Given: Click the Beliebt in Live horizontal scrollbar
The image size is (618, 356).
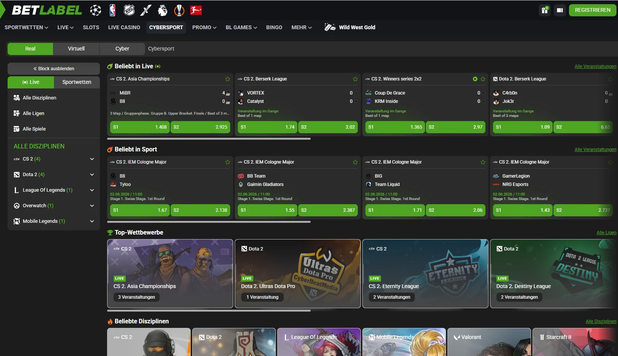Looking at the screenshot, I should pyautogui.click(x=209, y=139).
